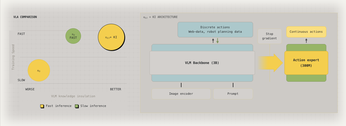Click the Training Speed axis label

pos(13,57)
